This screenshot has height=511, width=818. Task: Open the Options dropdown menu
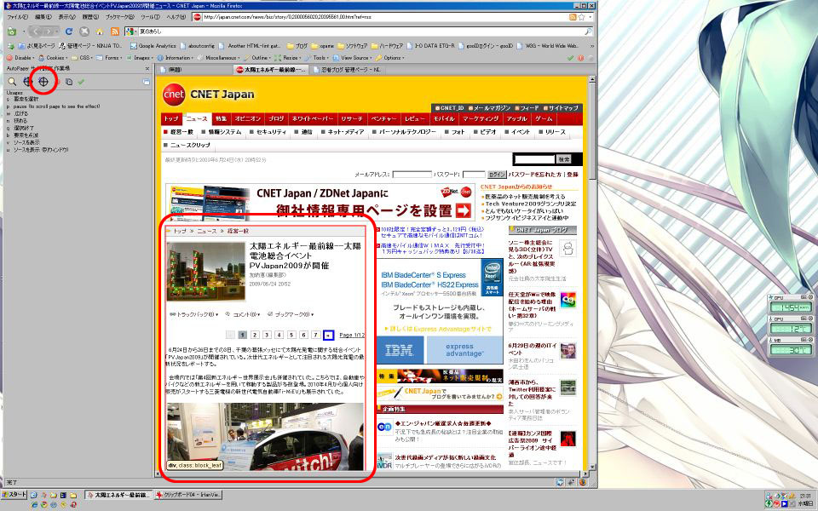point(389,58)
